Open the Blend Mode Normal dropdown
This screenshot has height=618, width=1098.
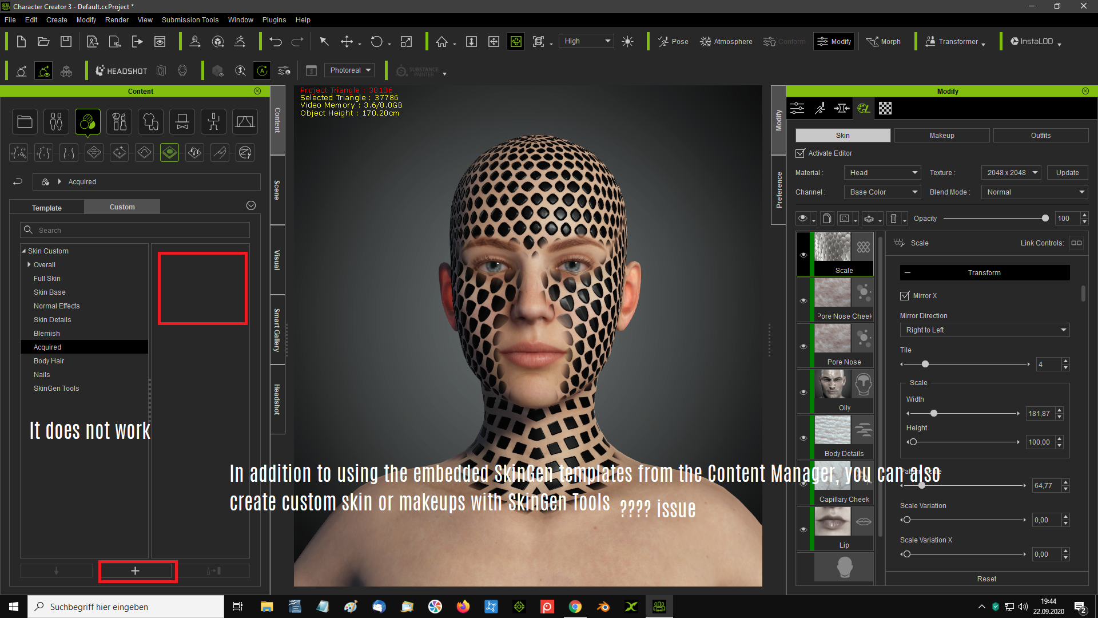[1035, 192]
